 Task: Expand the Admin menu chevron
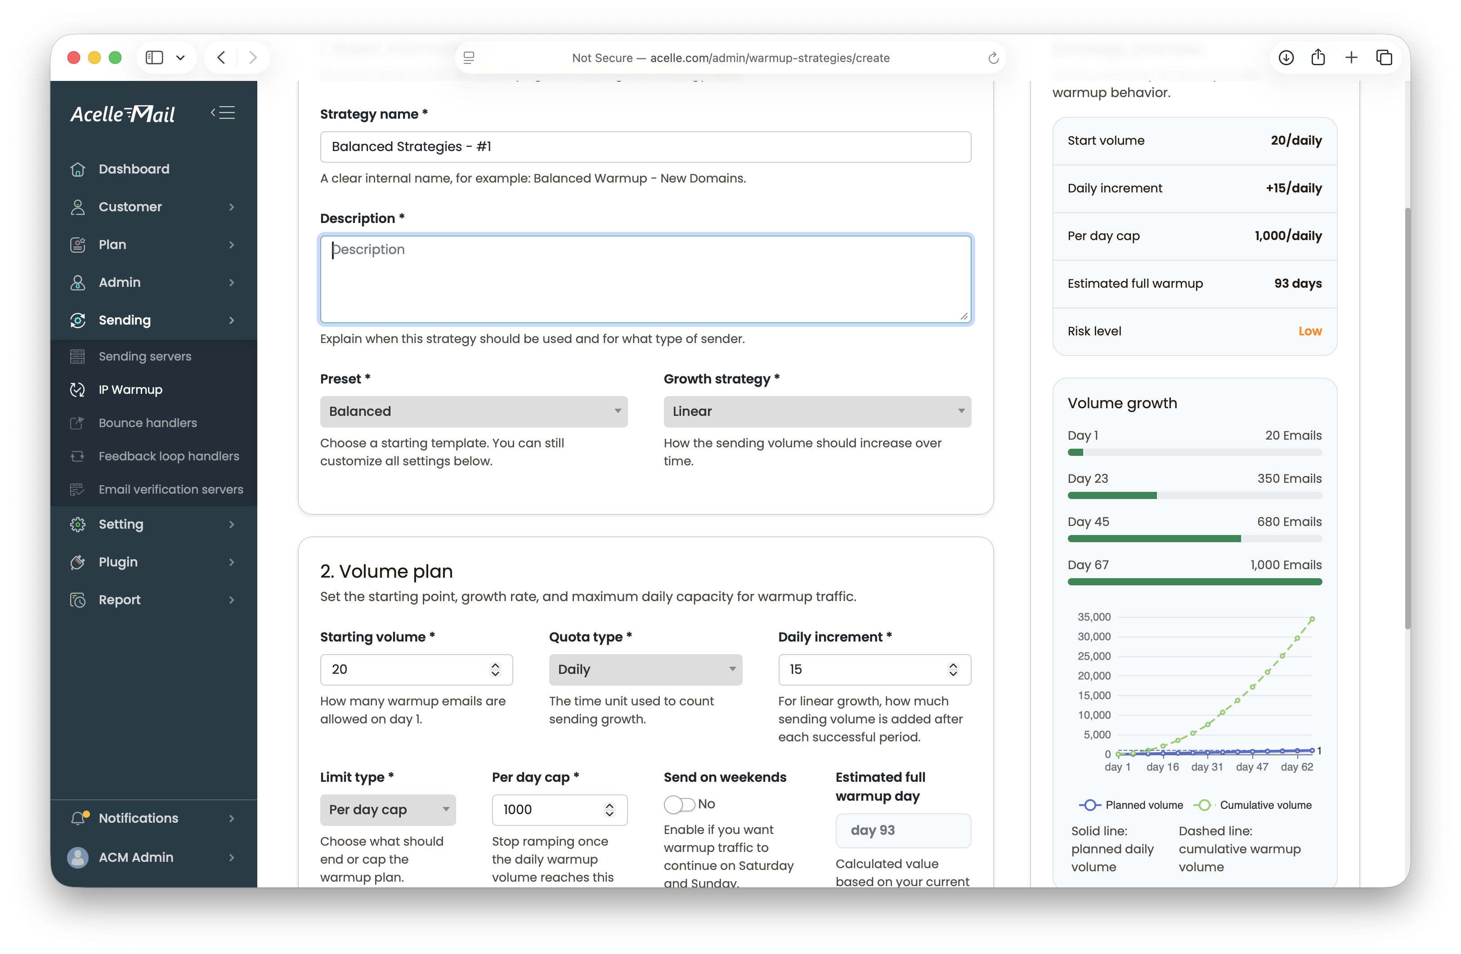point(231,282)
